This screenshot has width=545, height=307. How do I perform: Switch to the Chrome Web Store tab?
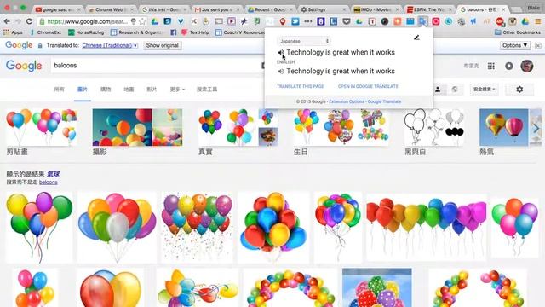coord(112,9)
